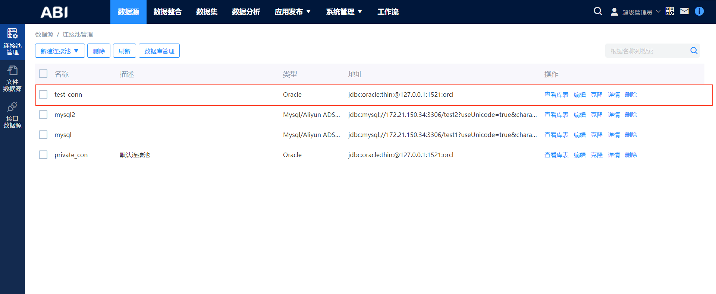Click 编辑 for private_con
The width and height of the screenshot is (716, 294).
[x=580, y=155]
